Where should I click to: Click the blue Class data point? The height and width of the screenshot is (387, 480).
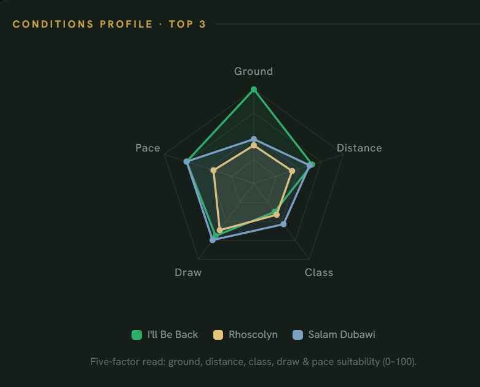click(283, 224)
